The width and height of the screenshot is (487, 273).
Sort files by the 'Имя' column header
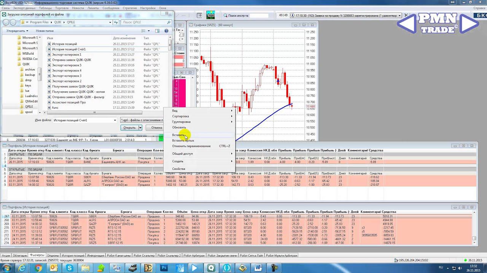click(50, 38)
